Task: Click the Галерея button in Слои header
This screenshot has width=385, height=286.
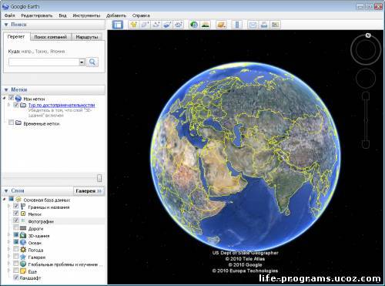Action: (x=89, y=191)
